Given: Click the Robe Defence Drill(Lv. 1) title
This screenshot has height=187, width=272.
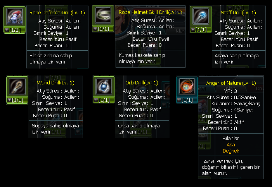Looking at the screenshot, I should [57, 12].
